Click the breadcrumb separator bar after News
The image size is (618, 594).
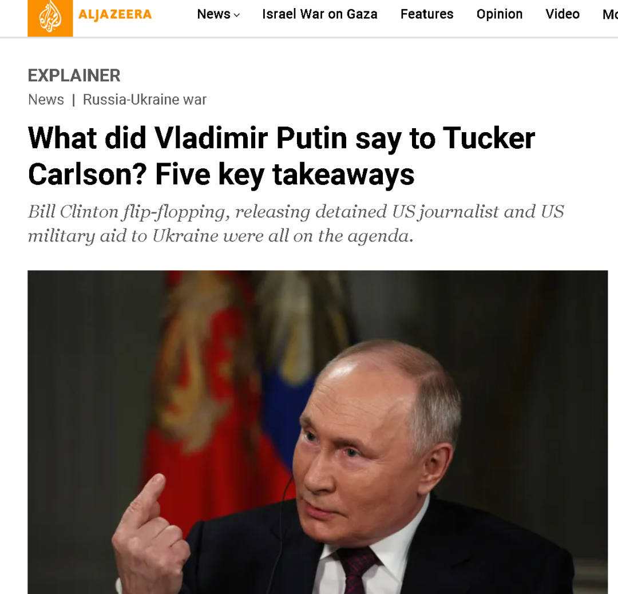click(73, 100)
